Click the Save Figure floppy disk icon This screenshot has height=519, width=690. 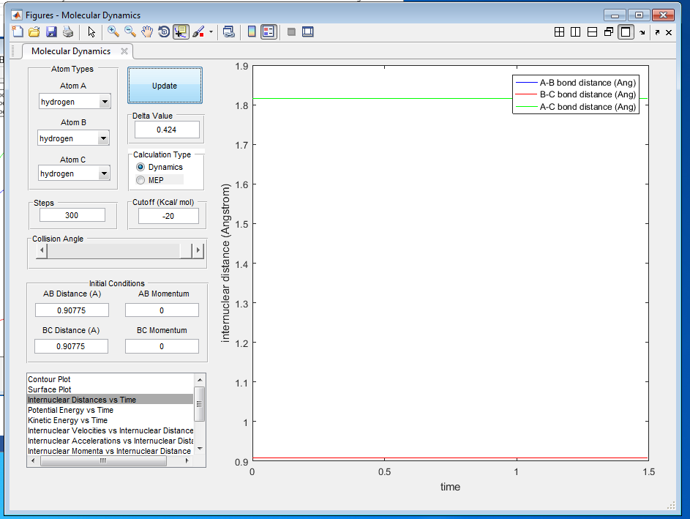51,31
